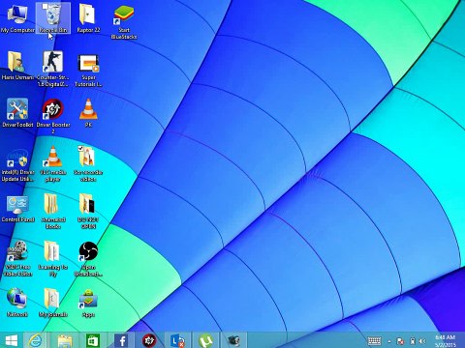
Task: Open the camera app taskbar icon
Action: point(233,340)
